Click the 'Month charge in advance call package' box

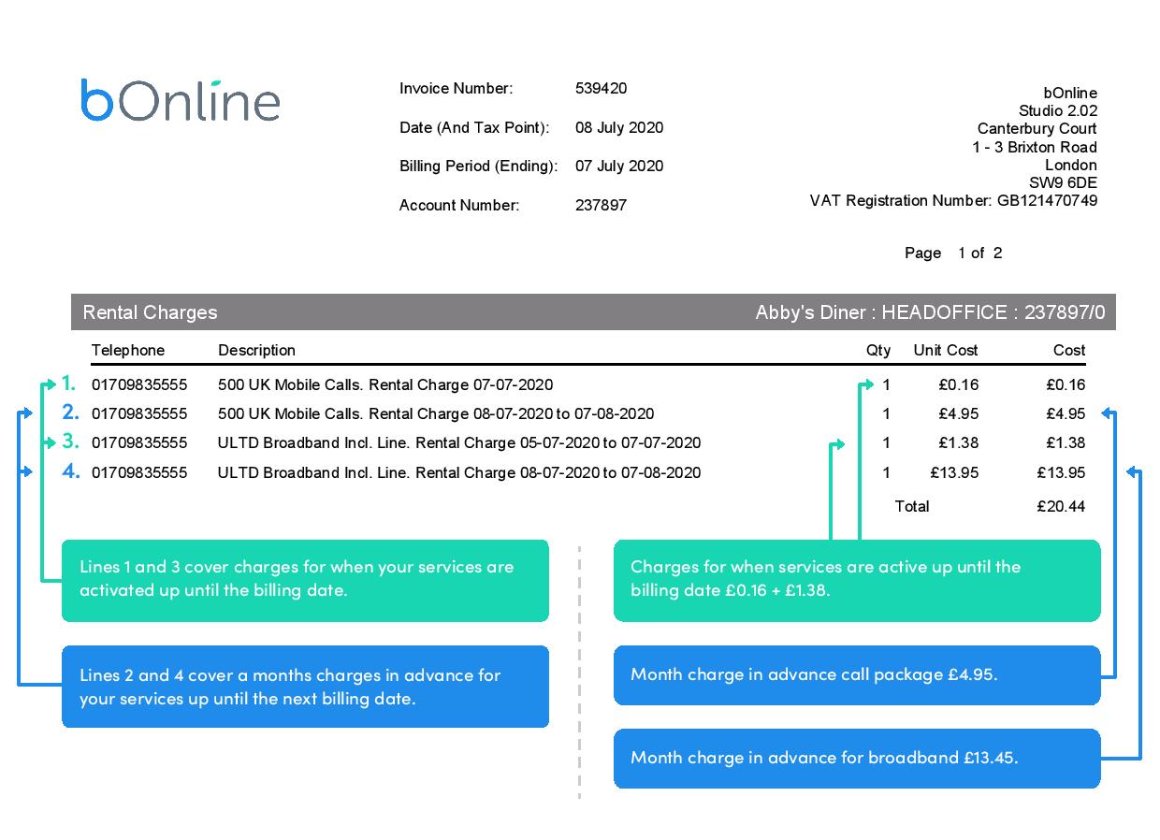857,674
